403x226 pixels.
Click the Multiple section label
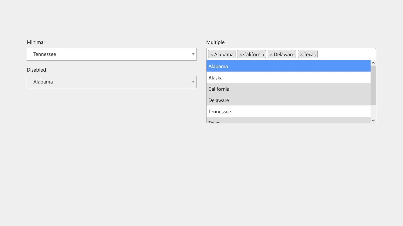tap(215, 42)
